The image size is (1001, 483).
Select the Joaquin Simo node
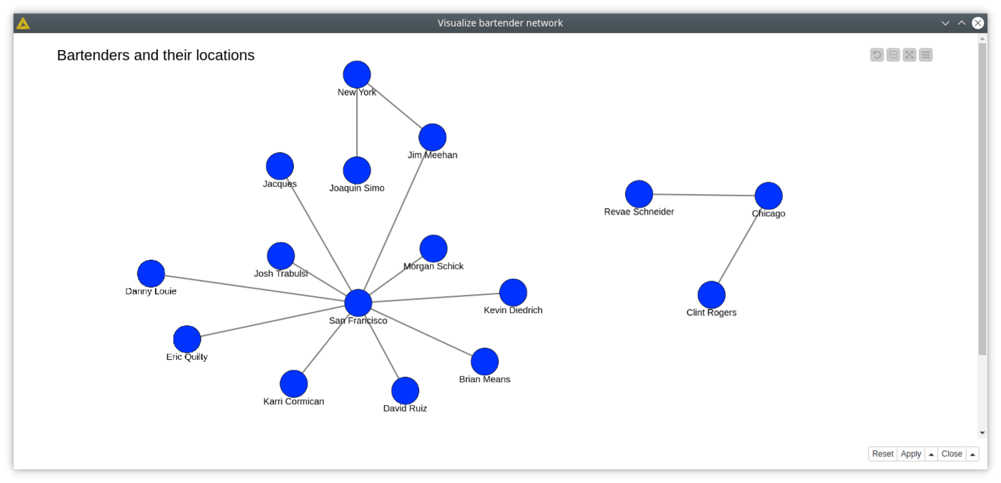[x=357, y=171]
